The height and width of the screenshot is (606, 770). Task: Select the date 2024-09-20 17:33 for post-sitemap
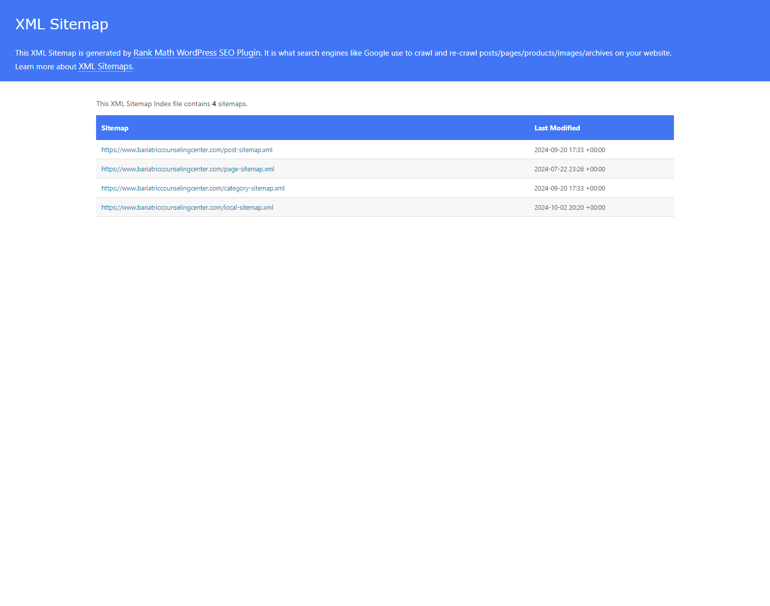pyautogui.click(x=570, y=150)
